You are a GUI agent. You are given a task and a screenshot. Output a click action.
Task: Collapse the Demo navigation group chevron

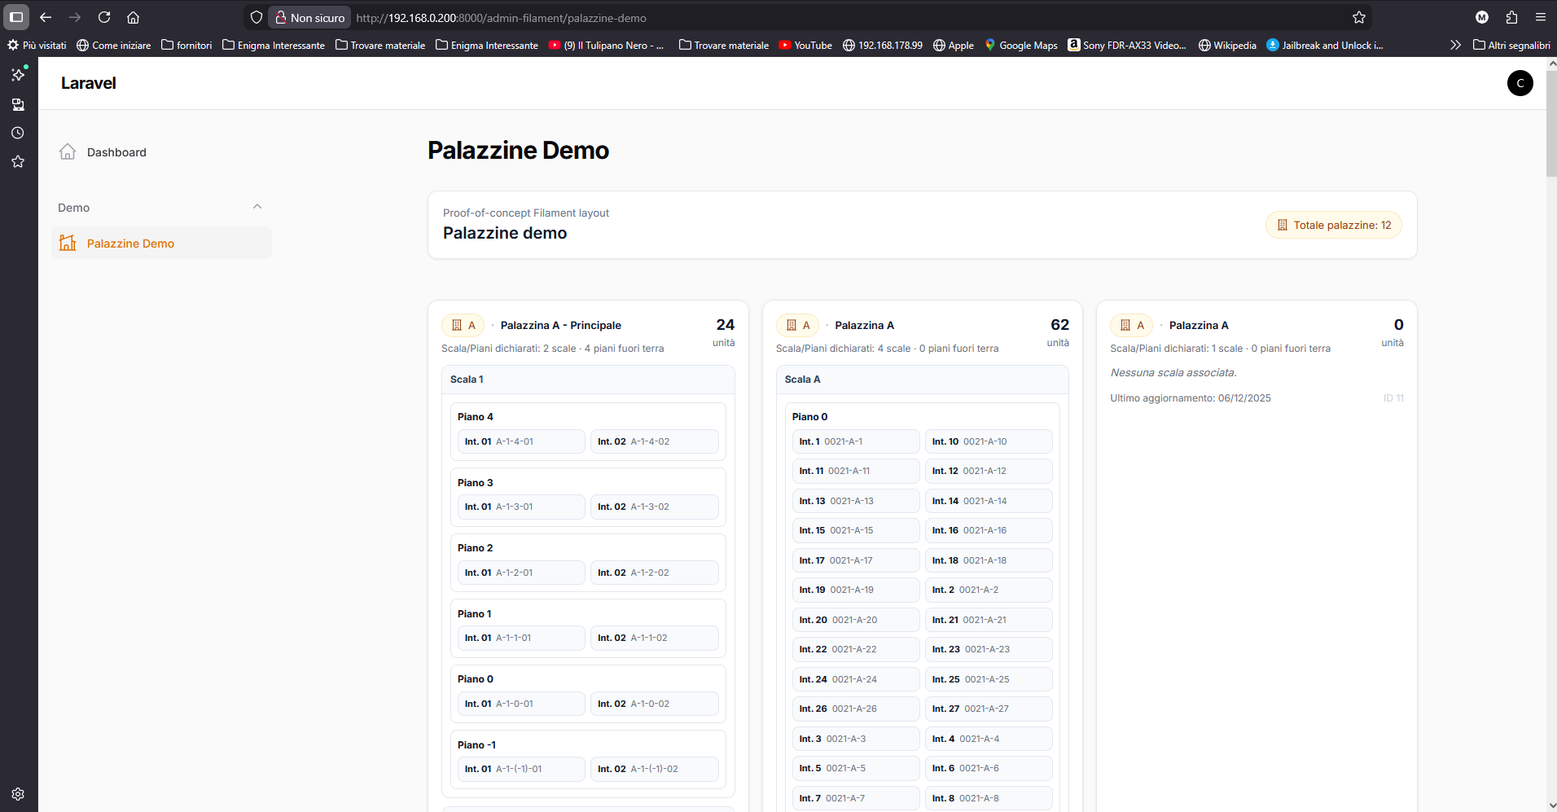coord(257,207)
